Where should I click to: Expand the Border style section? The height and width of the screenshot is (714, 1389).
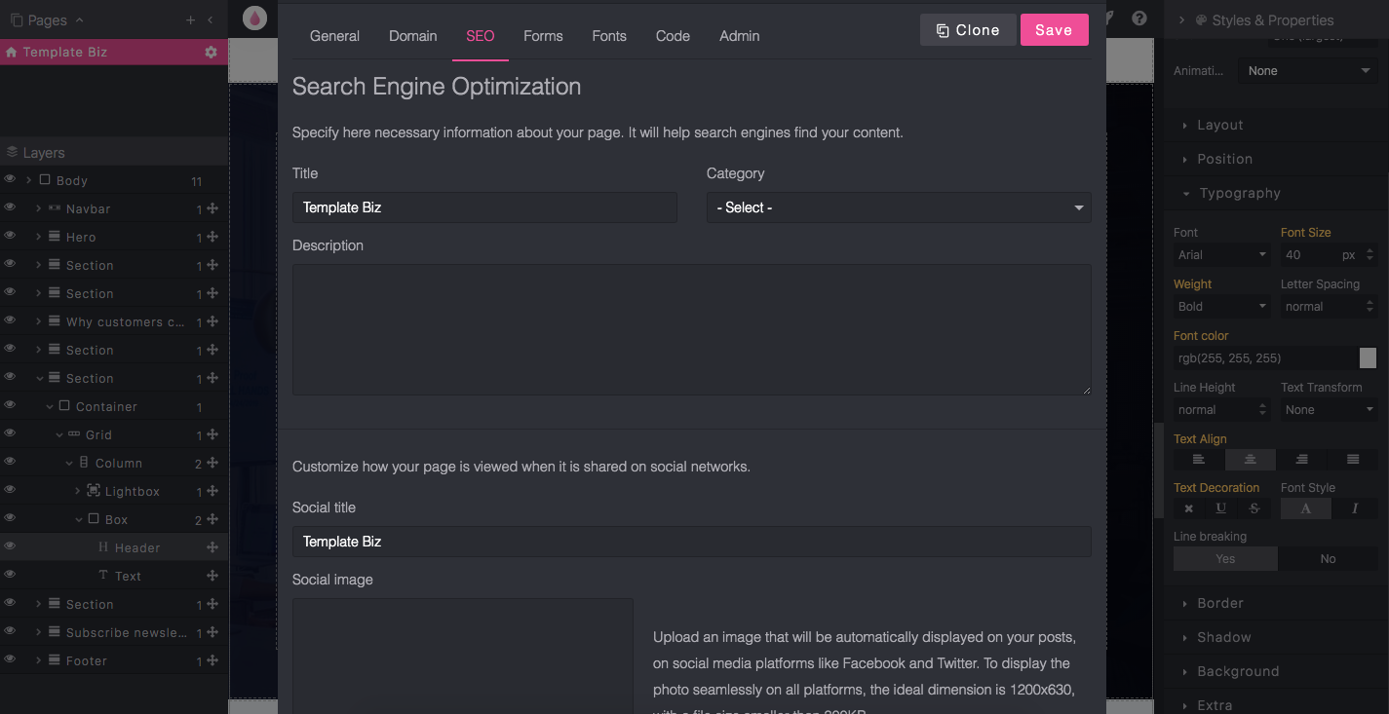tap(1219, 603)
